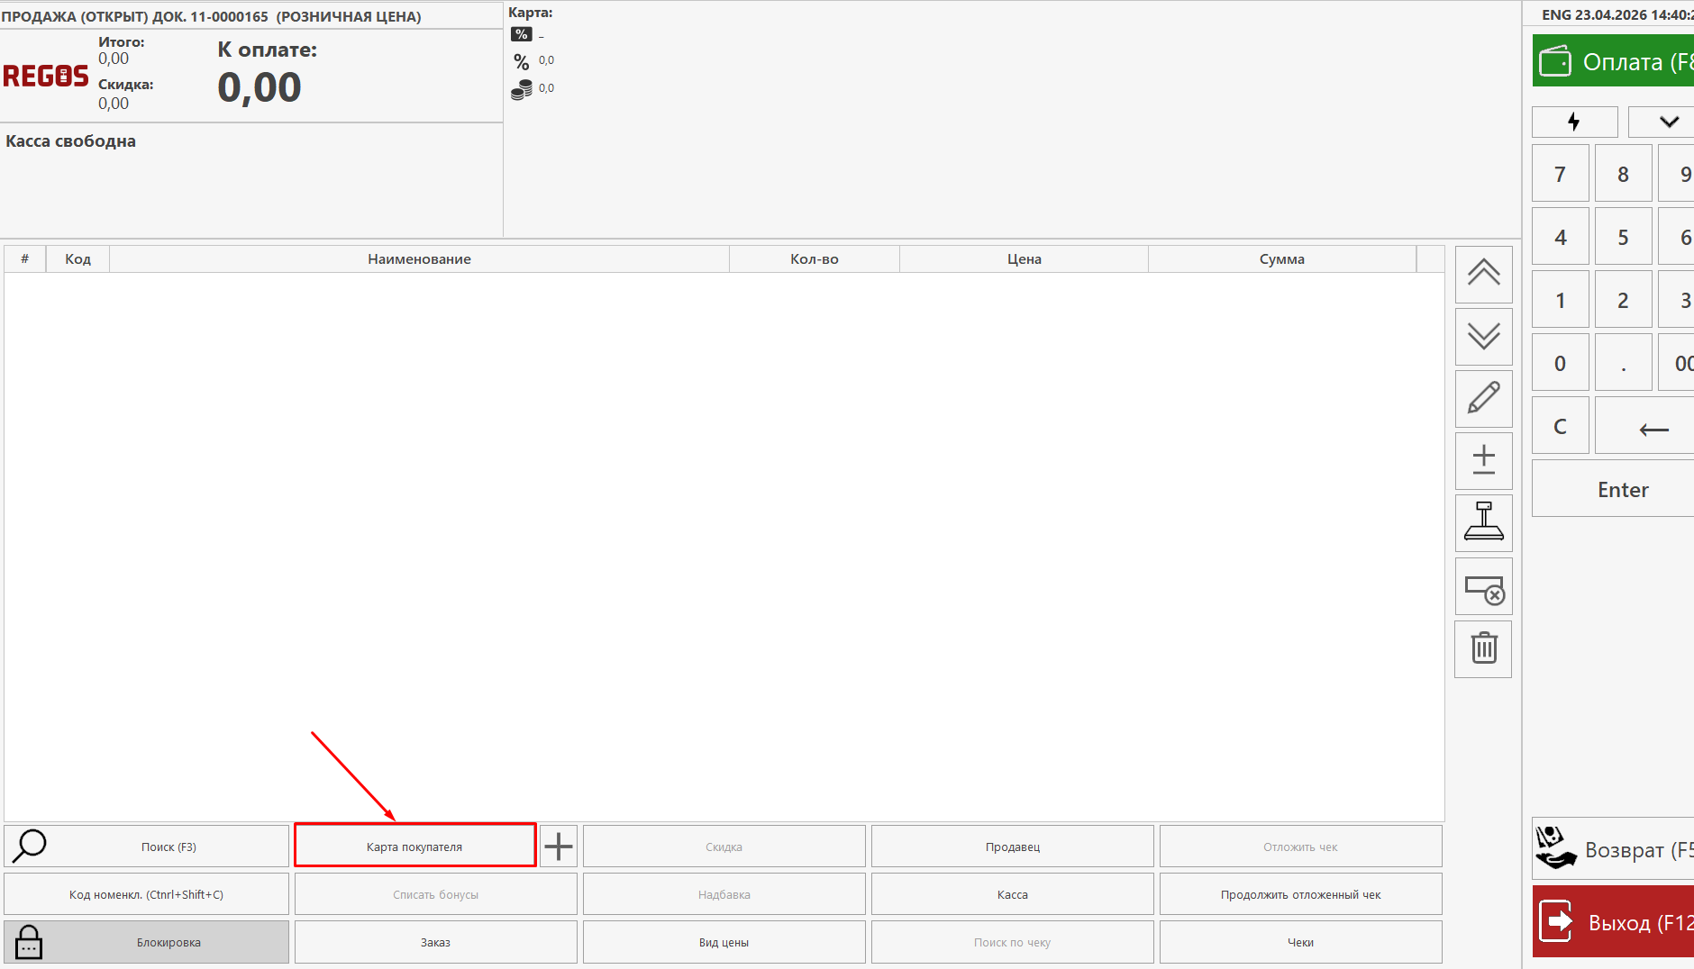Click the scales weighing icon

tap(1483, 522)
